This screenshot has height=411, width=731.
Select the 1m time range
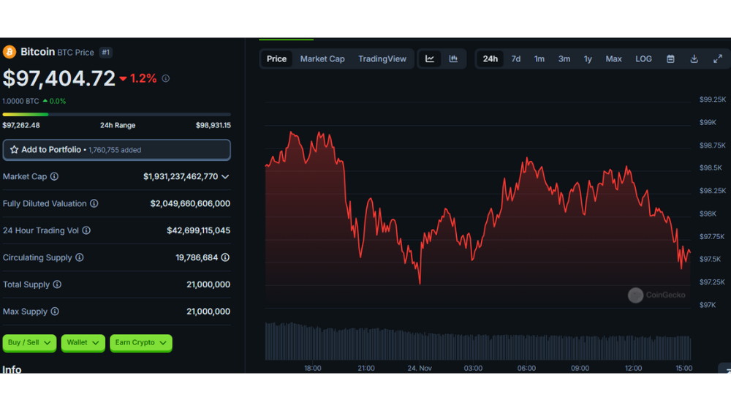point(539,59)
